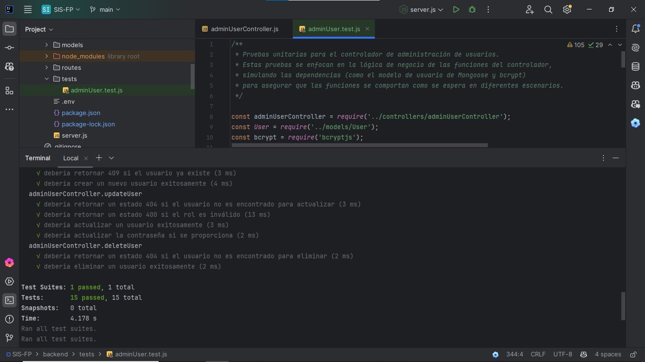Open the Git tool window

point(9,338)
